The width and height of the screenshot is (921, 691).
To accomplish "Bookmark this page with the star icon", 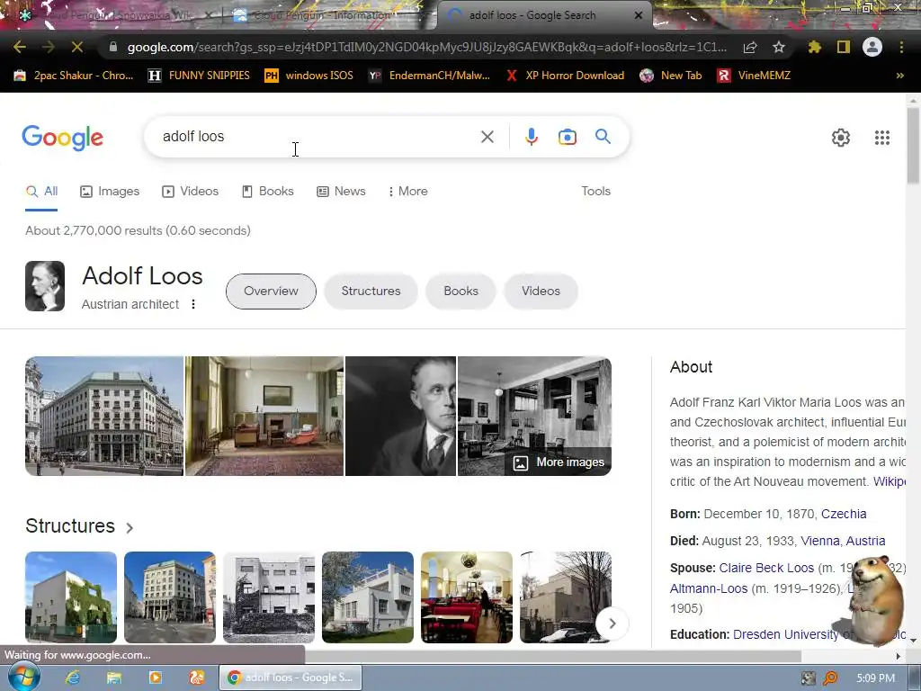I will 779,48.
